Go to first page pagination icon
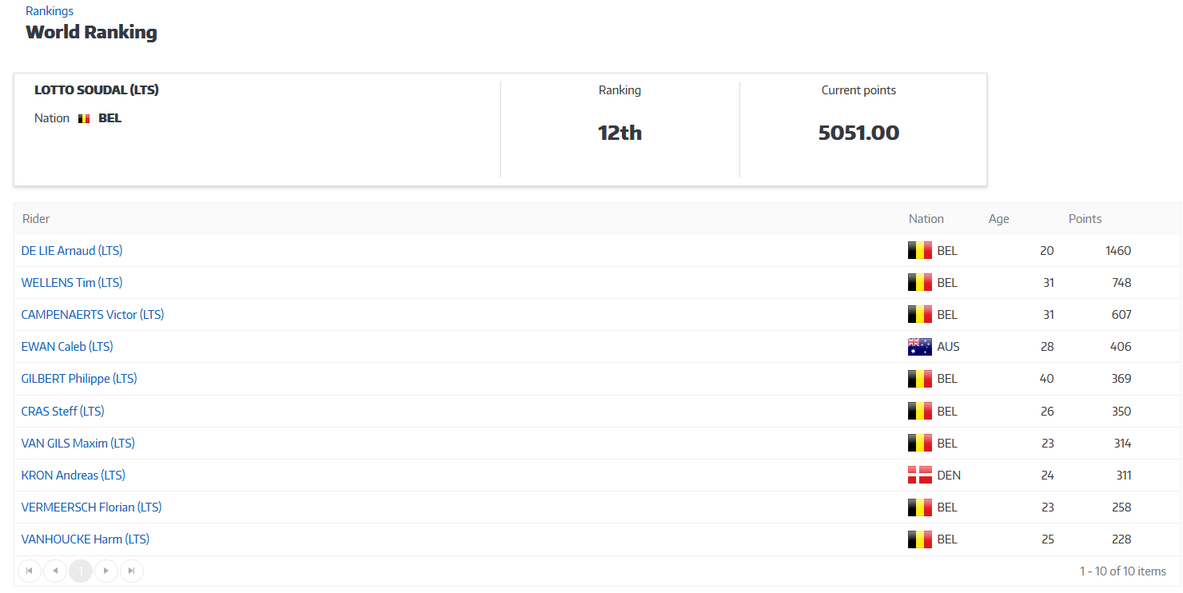 (30, 571)
